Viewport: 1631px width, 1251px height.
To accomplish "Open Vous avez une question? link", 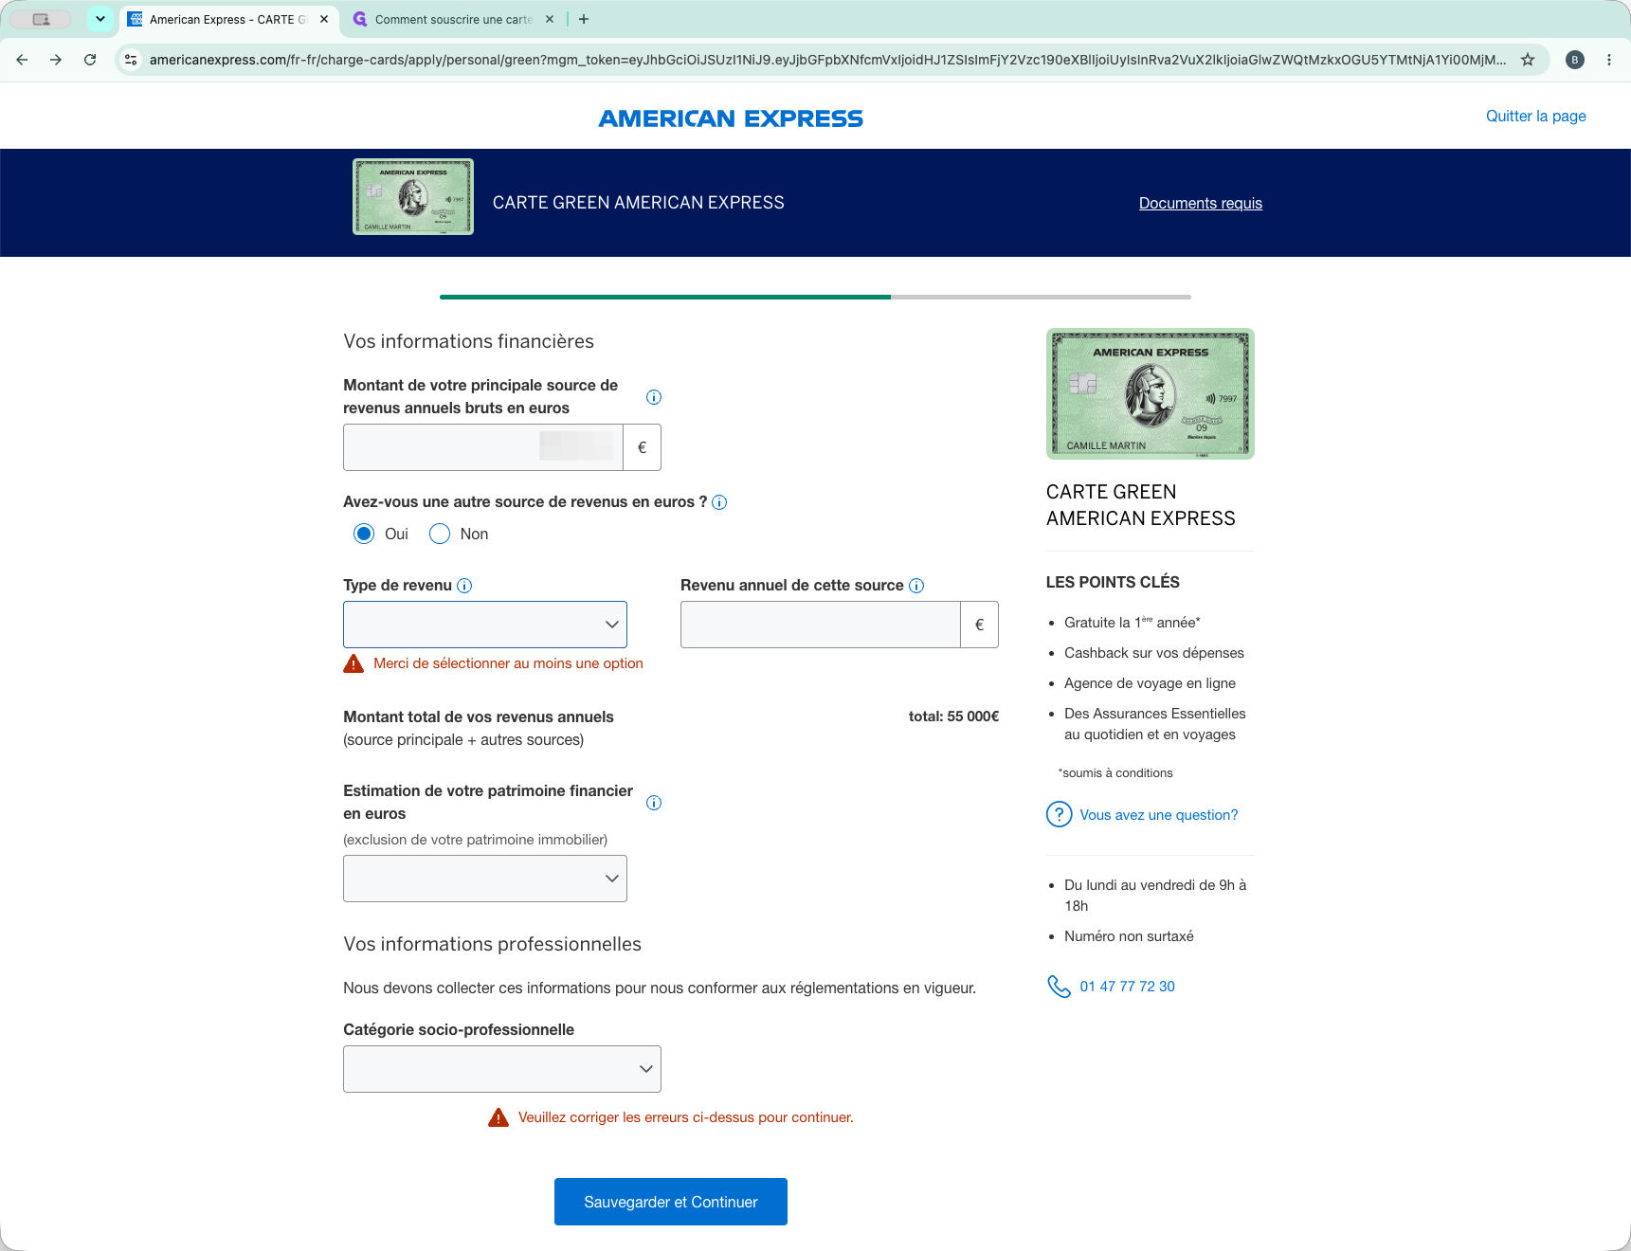I will tap(1158, 815).
